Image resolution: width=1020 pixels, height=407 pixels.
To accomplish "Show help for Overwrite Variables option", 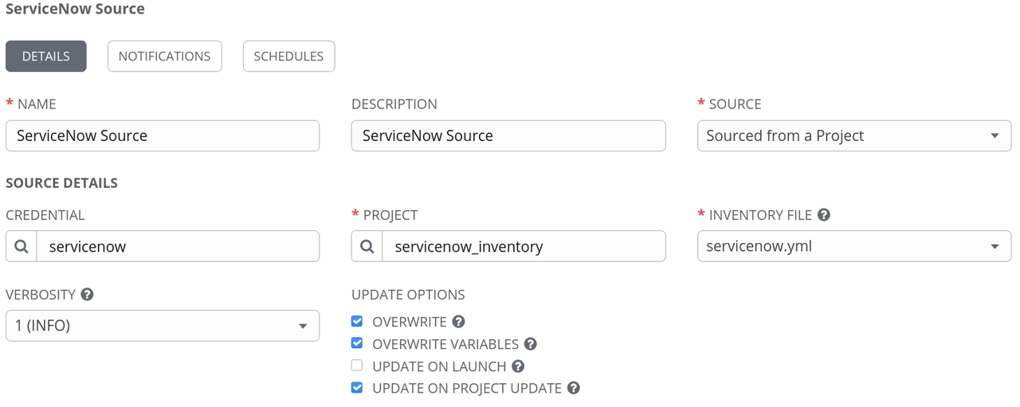I will tap(530, 344).
